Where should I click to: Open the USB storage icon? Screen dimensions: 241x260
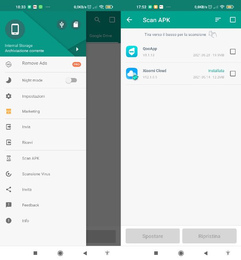62,25
